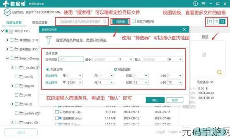The width and height of the screenshot is (230, 139).
Task: Click the scan-complete checkmark icon
Action: point(7,12)
